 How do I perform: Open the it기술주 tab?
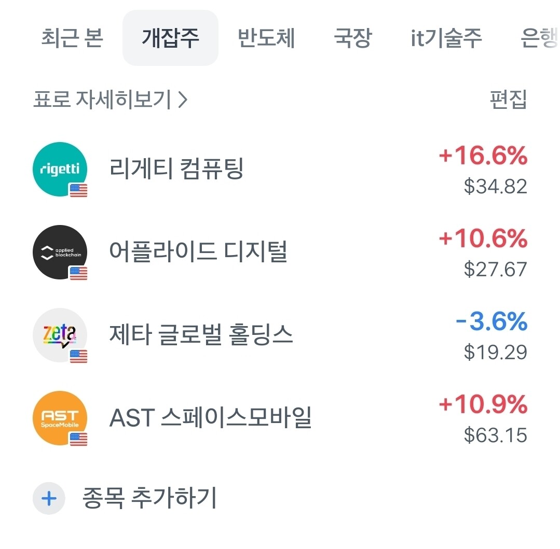446,38
